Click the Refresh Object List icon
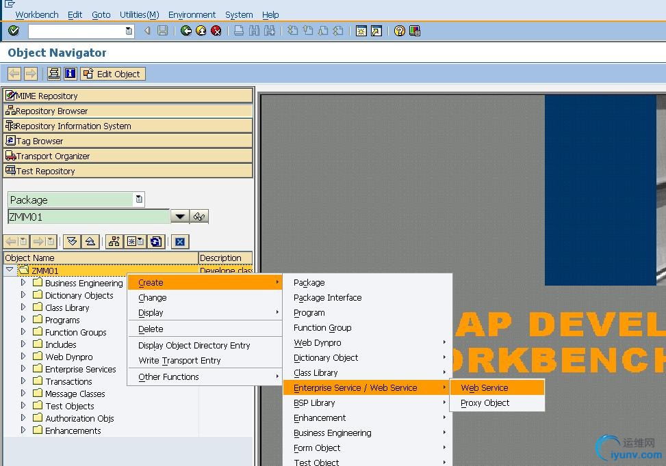Screen dimensions: 666x466 (156, 242)
